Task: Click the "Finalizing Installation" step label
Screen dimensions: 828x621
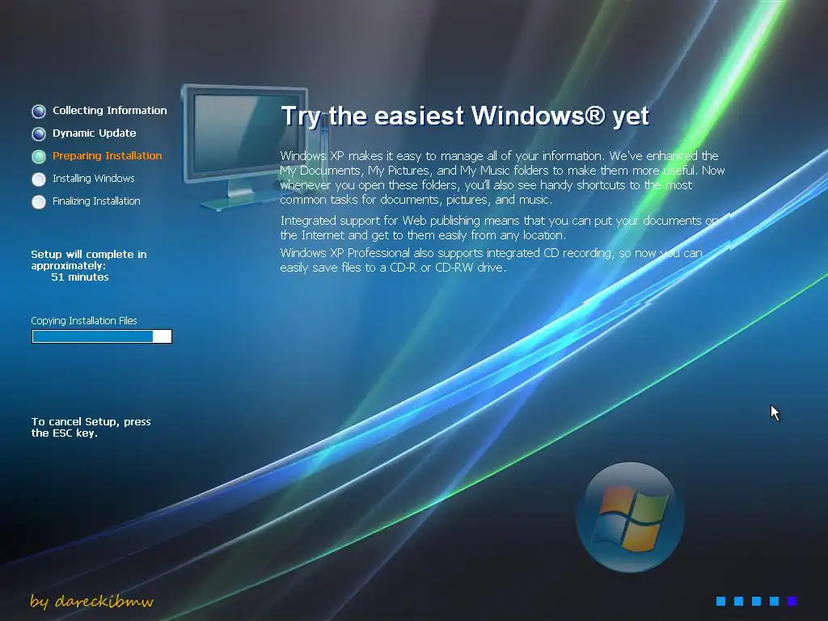Action: pos(96,201)
